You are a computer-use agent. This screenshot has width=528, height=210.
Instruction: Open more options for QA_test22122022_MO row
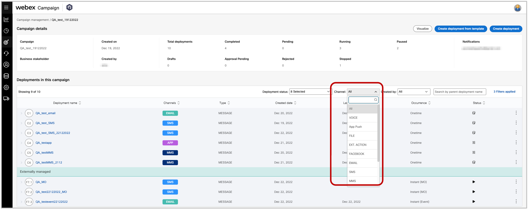pyautogui.click(x=516, y=192)
